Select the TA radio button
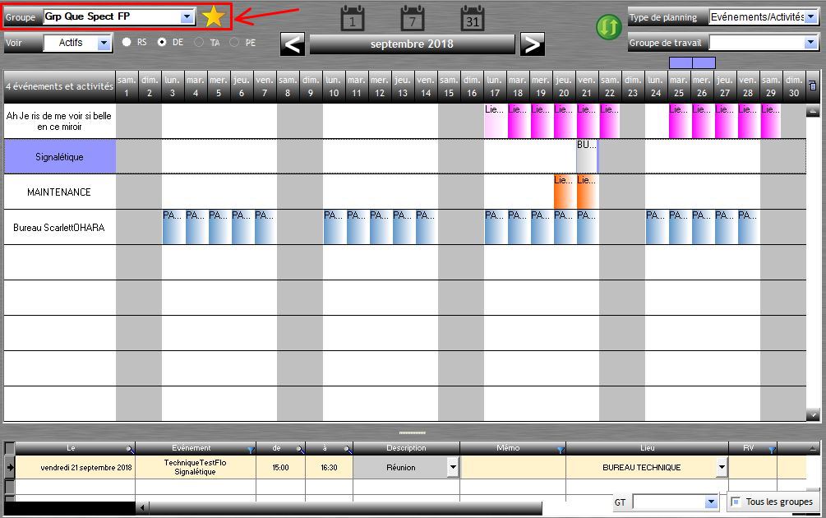This screenshot has height=518, width=826. [199, 42]
